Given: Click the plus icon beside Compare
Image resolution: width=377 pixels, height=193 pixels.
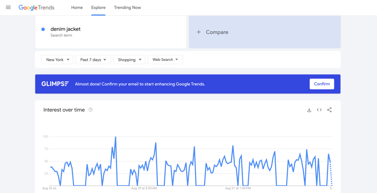Looking at the screenshot, I should click(198, 32).
